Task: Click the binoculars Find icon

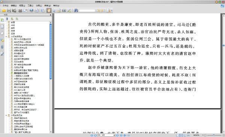Action: coord(76,11)
